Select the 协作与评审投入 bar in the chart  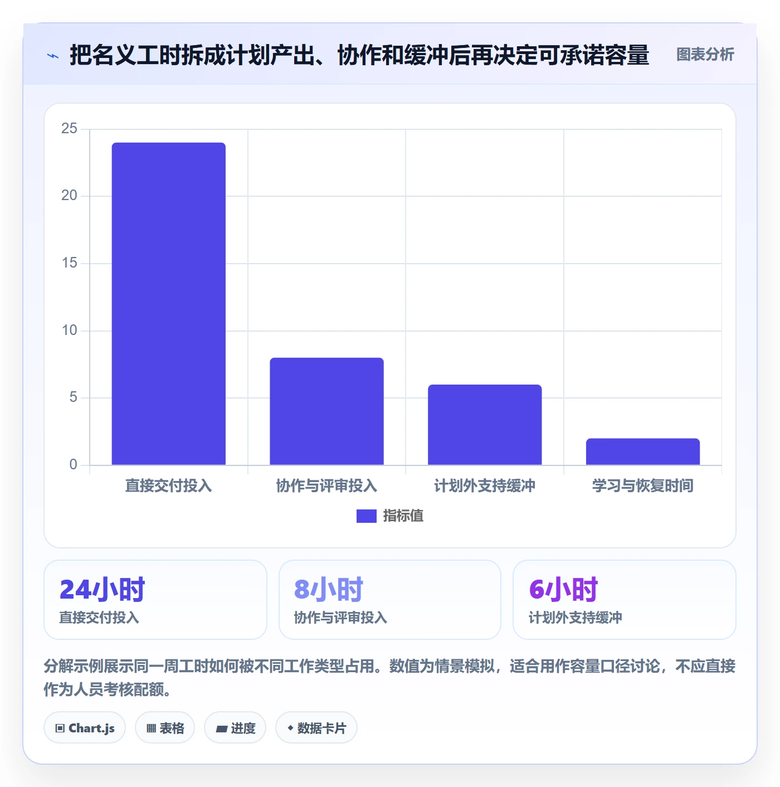(326, 411)
